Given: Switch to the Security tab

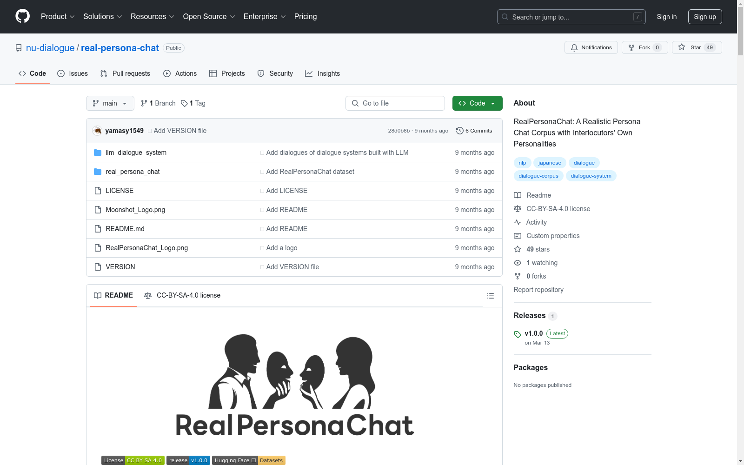Looking at the screenshot, I should click(275, 73).
